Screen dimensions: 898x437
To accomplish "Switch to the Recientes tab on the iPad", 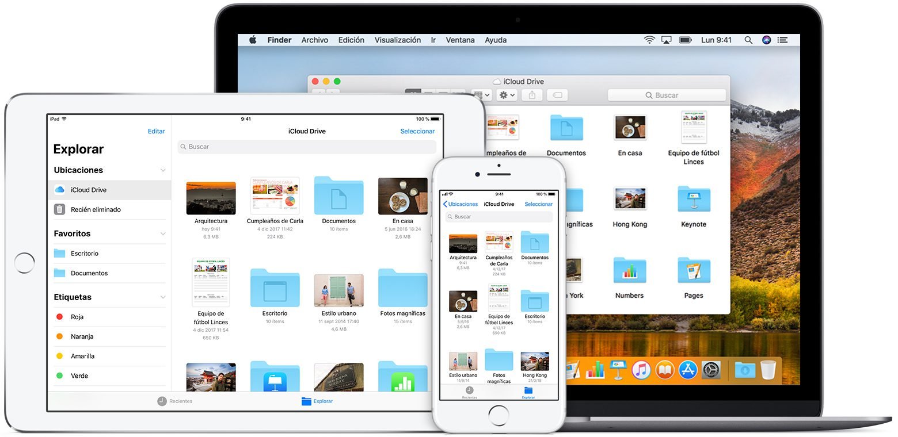I will pyautogui.click(x=175, y=401).
